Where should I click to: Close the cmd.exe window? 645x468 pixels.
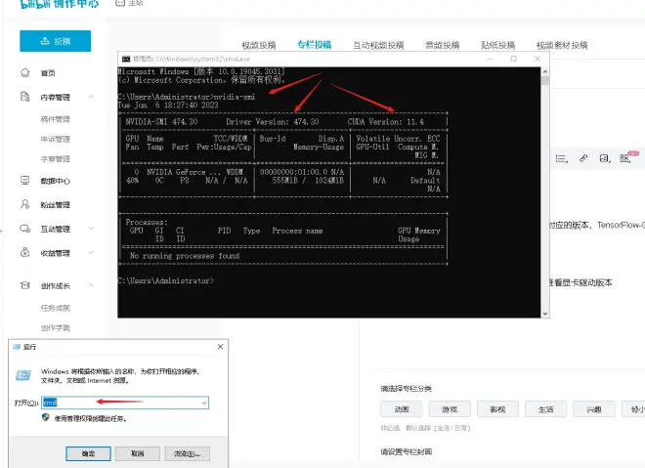[x=537, y=59]
